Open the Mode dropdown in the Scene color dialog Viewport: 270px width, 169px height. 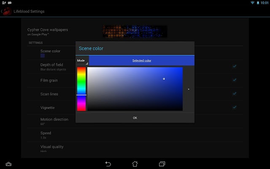tap(82, 60)
